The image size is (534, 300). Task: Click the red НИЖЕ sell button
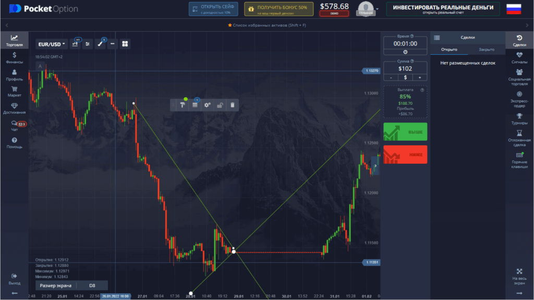405,155
